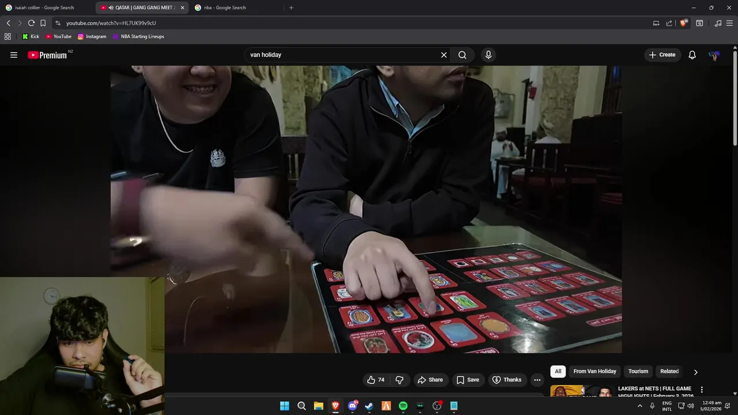Open the YouTube guide hamburger menu
Image resolution: width=738 pixels, height=415 pixels.
[14, 55]
